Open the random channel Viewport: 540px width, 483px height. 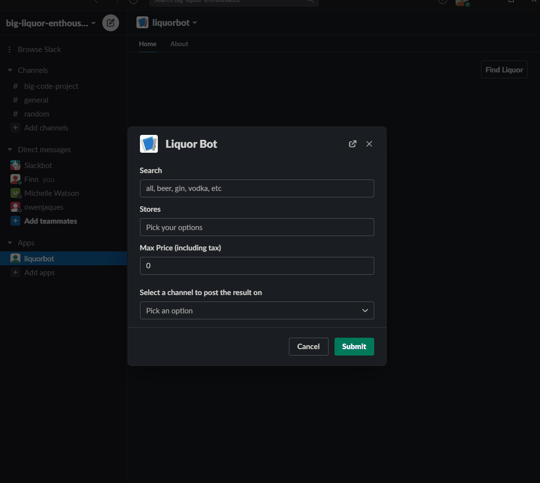37,114
